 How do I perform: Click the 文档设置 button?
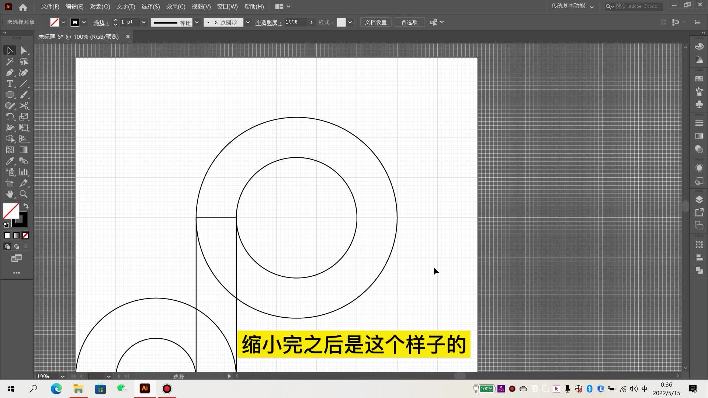[x=375, y=22]
